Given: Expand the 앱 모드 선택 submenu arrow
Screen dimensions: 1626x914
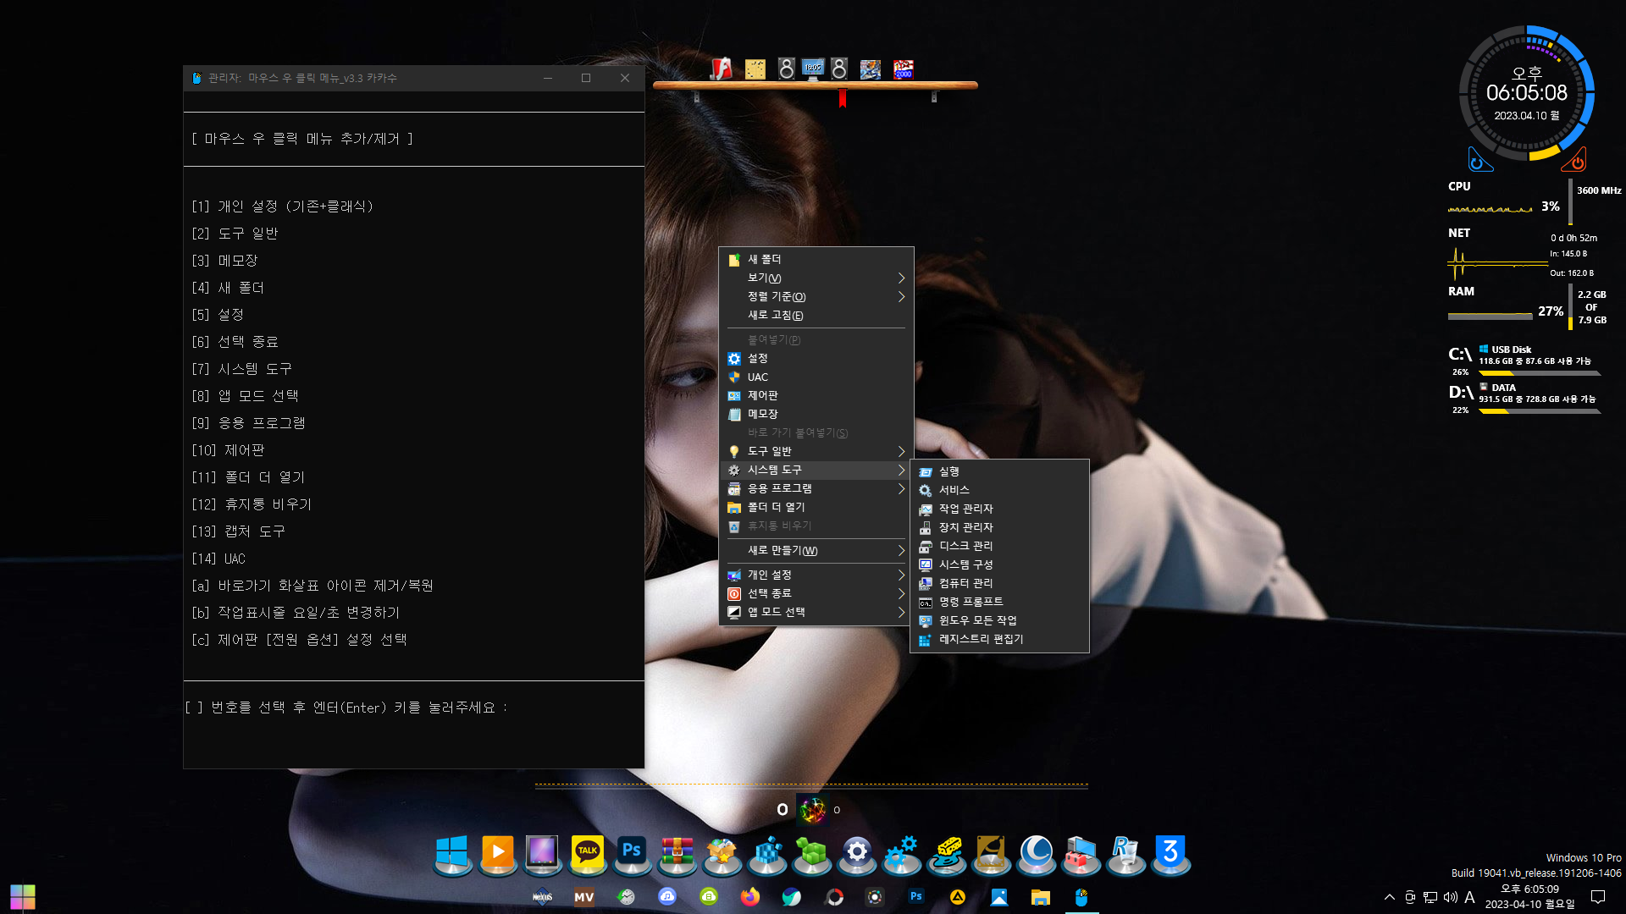Looking at the screenshot, I should [x=901, y=613].
